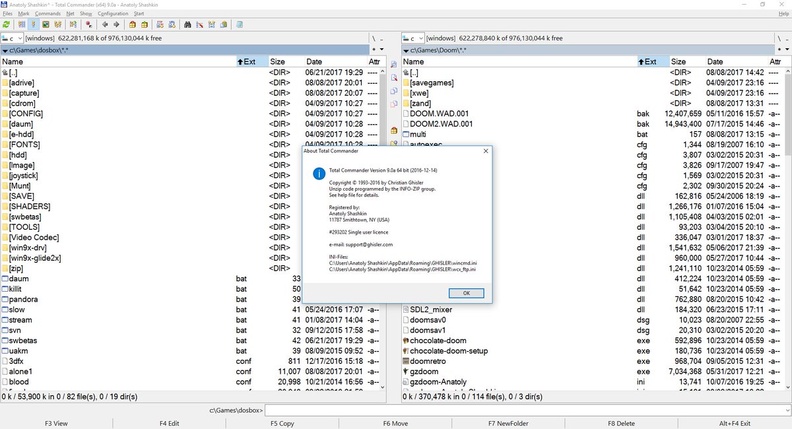Open the Multi-rename tool icon
Viewport: 792px width, 429px height.
(199, 24)
